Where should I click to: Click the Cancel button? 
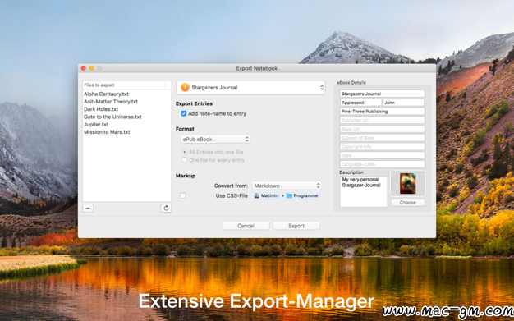click(246, 226)
